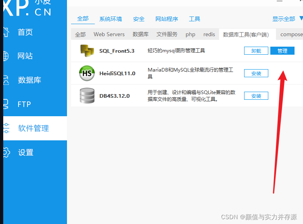The height and width of the screenshot is (224, 303).
Task: Go to the 网站 section
Action: 25,56
